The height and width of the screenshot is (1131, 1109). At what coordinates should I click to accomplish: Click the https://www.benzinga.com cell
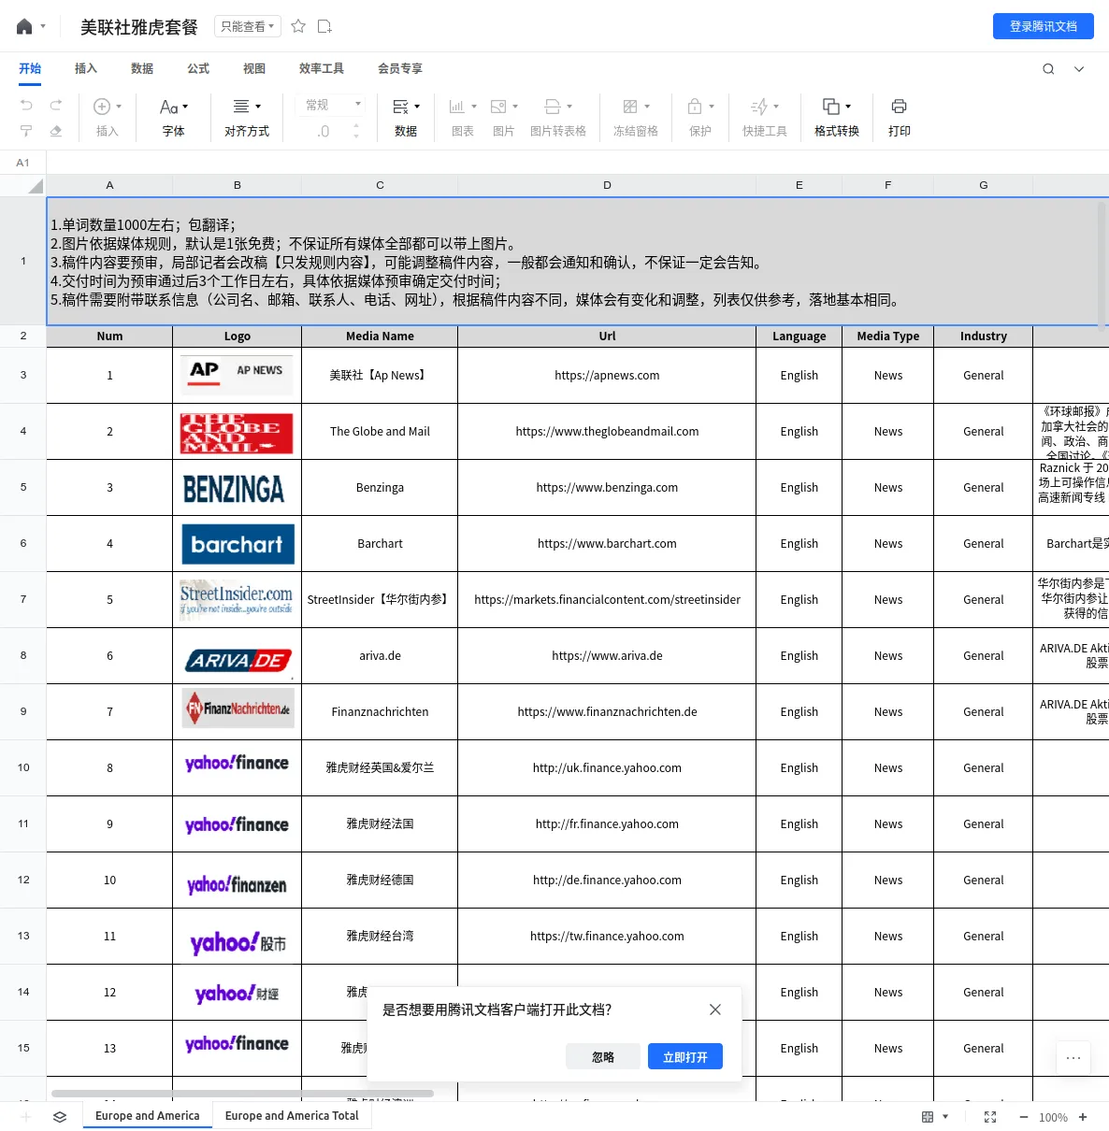pyautogui.click(x=607, y=488)
